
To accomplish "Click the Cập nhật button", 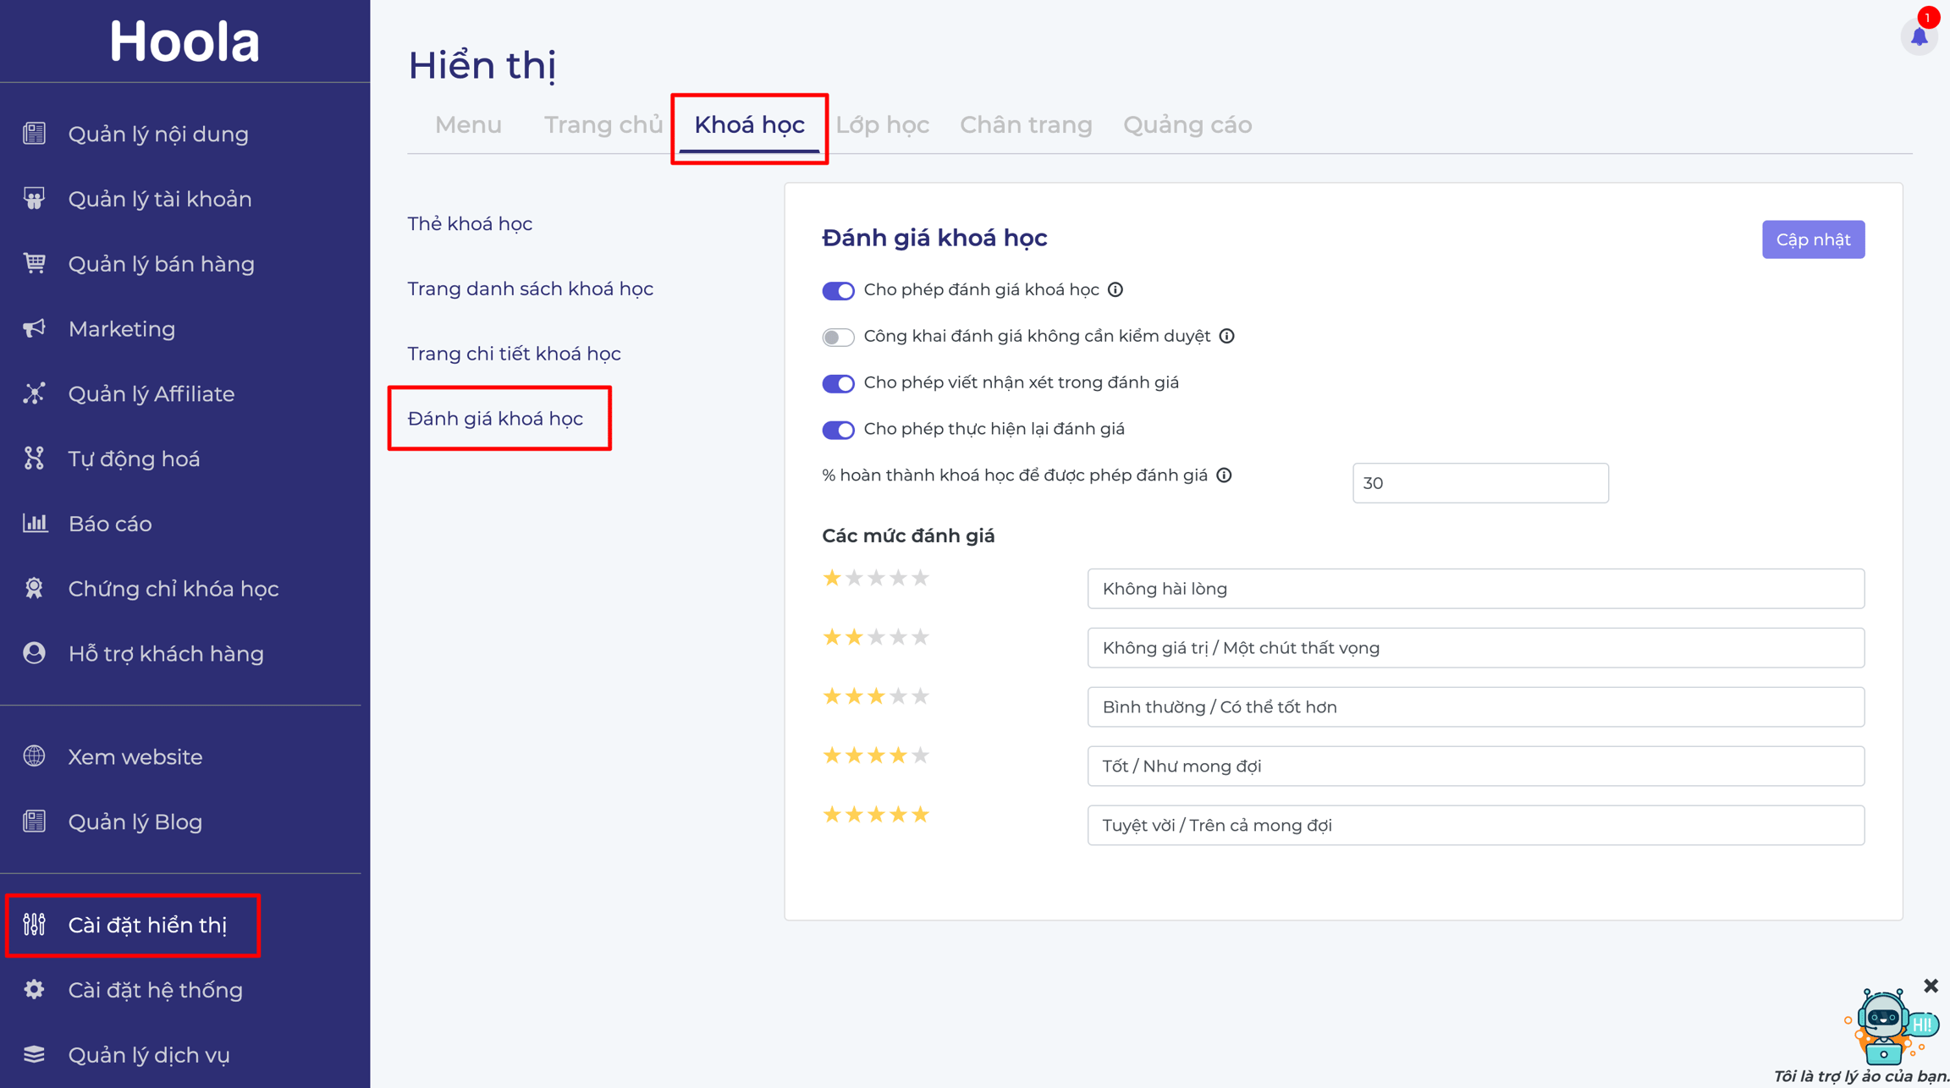I will click(x=1813, y=239).
